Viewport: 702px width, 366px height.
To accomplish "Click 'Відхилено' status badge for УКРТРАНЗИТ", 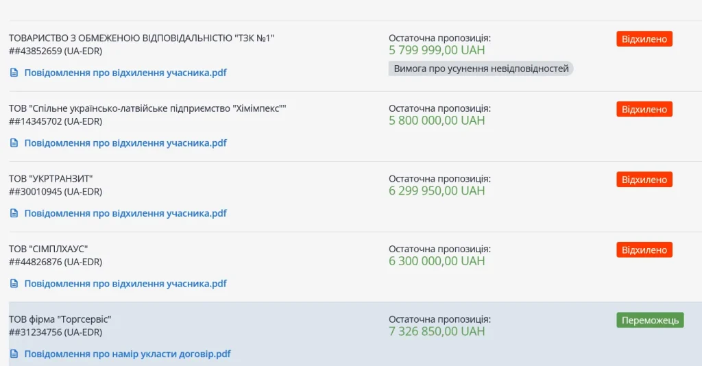I will [644, 180].
